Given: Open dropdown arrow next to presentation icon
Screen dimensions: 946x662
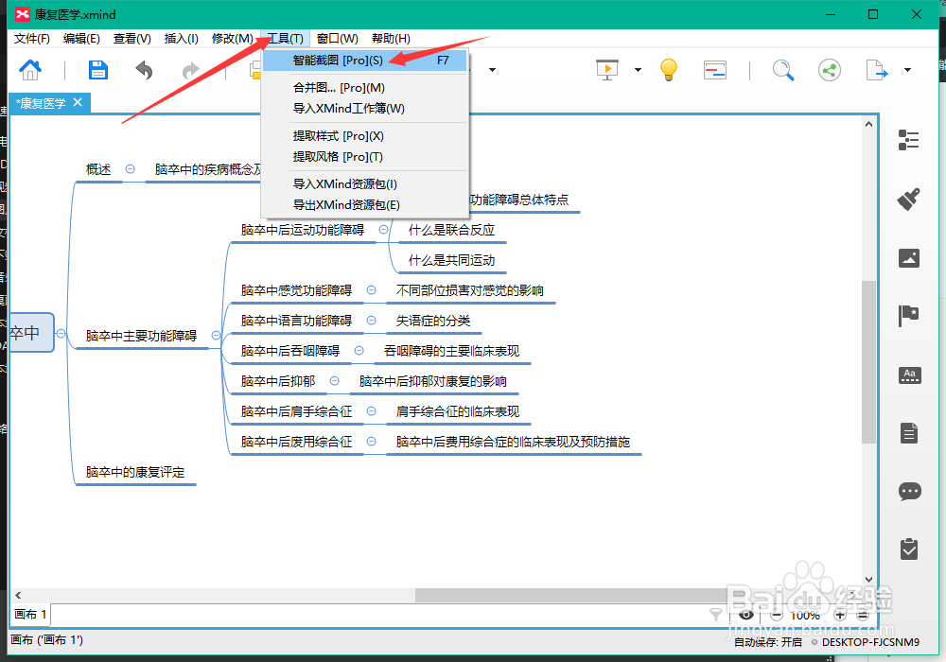Looking at the screenshot, I should click(638, 71).
